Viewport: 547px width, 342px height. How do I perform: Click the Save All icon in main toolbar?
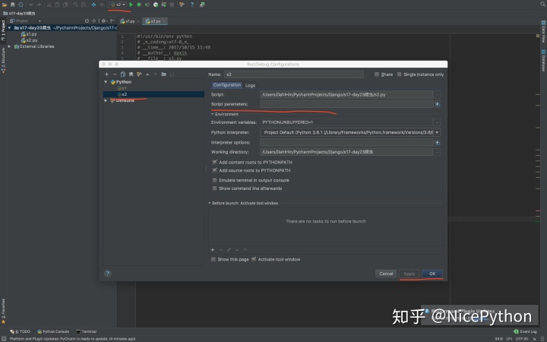(x=13, y=5)
